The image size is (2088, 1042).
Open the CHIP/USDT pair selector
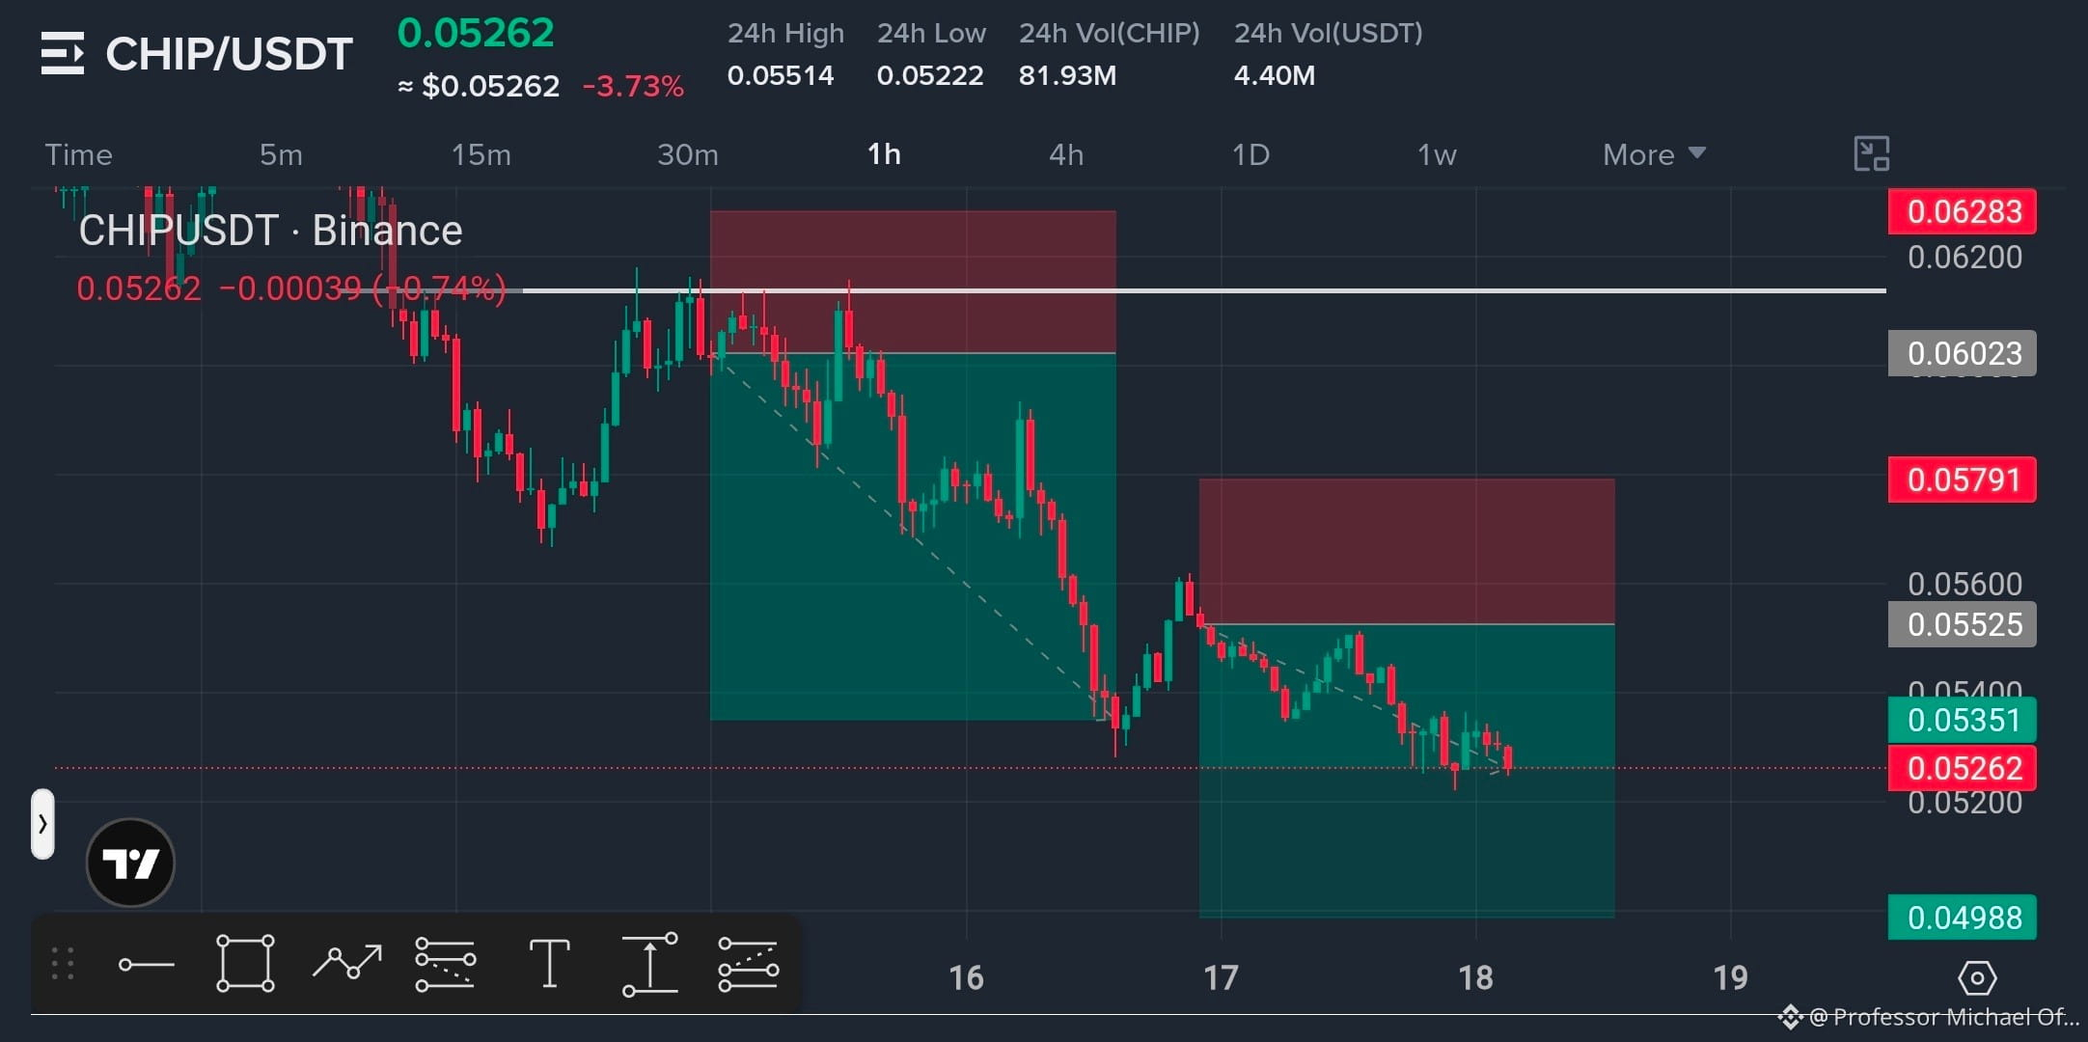229,54
